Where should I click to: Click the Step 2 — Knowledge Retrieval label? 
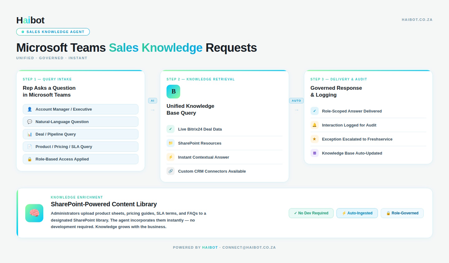200,79
